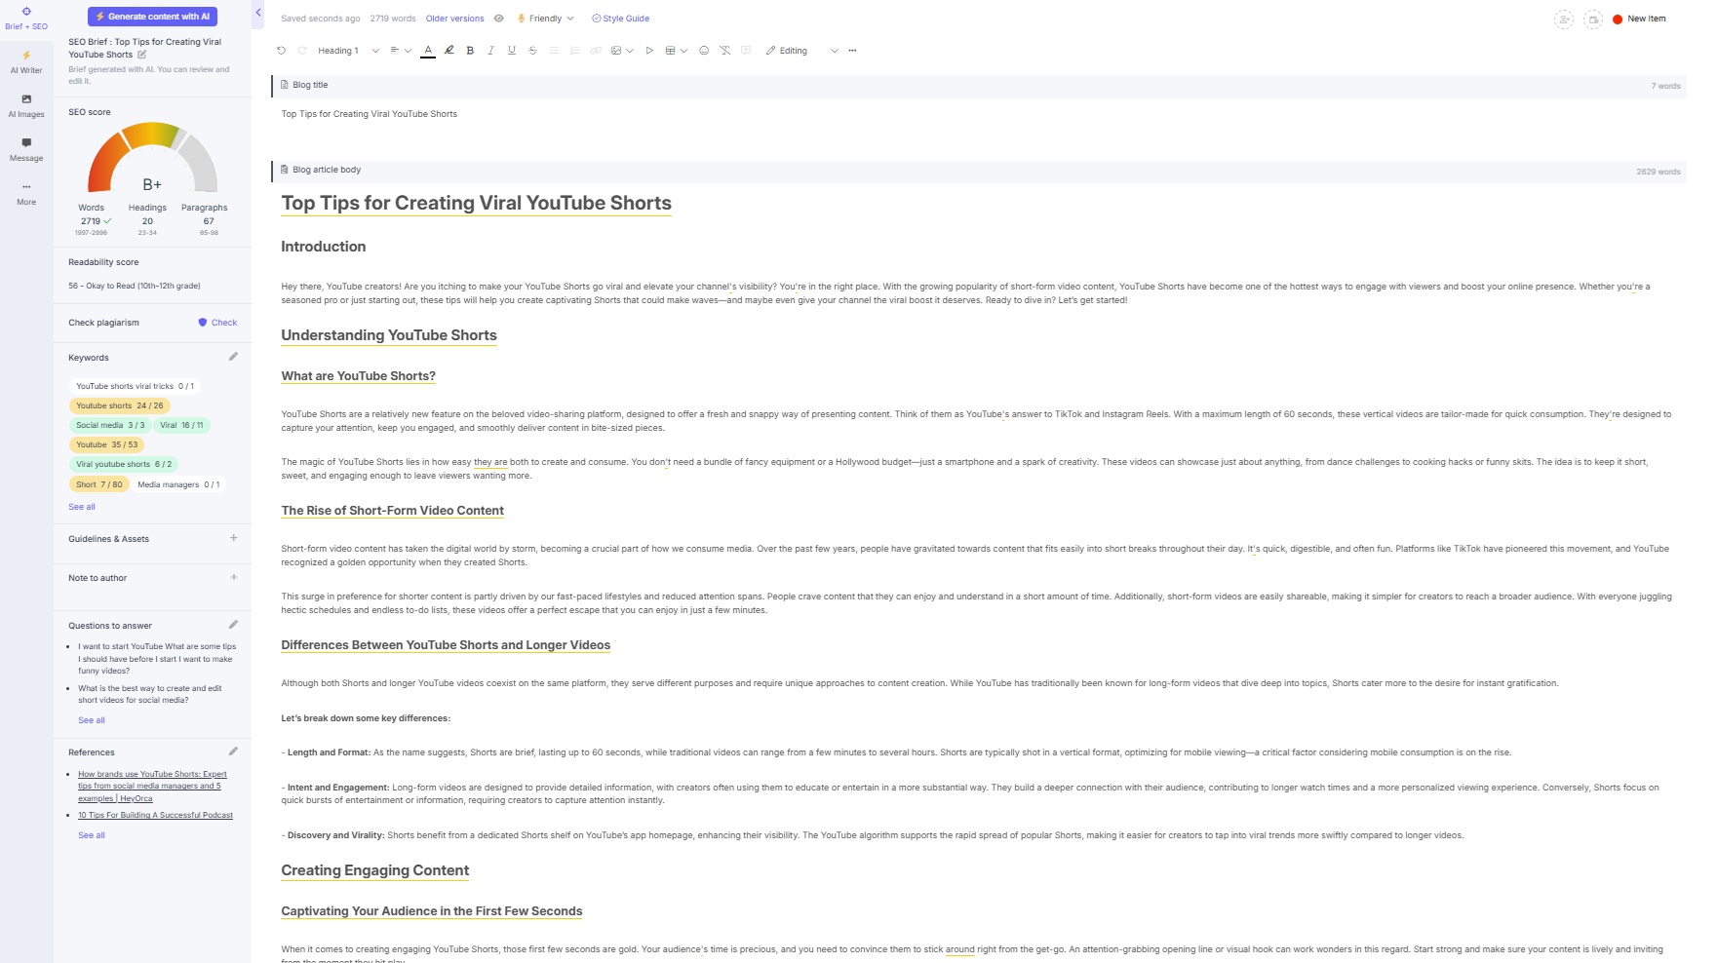Click the assign user icon
This screenshot has height=963, width=1717.
coord(1564,19)
